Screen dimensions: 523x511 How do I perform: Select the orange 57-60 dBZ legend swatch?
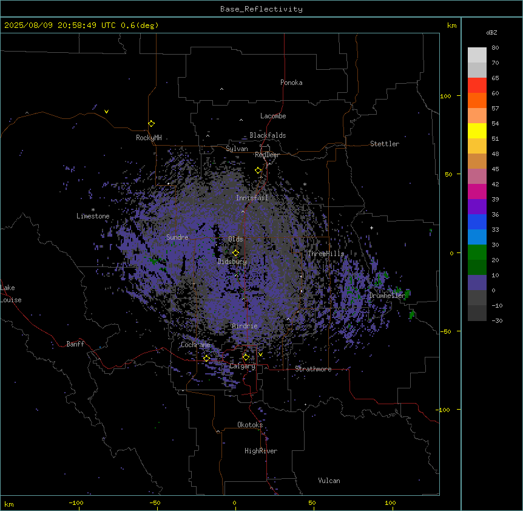click(477, 100)
